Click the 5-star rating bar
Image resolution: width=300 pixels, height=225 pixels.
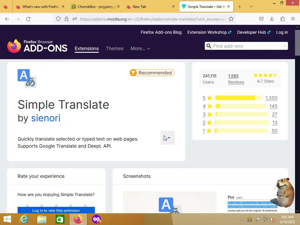tap(238, 98)
